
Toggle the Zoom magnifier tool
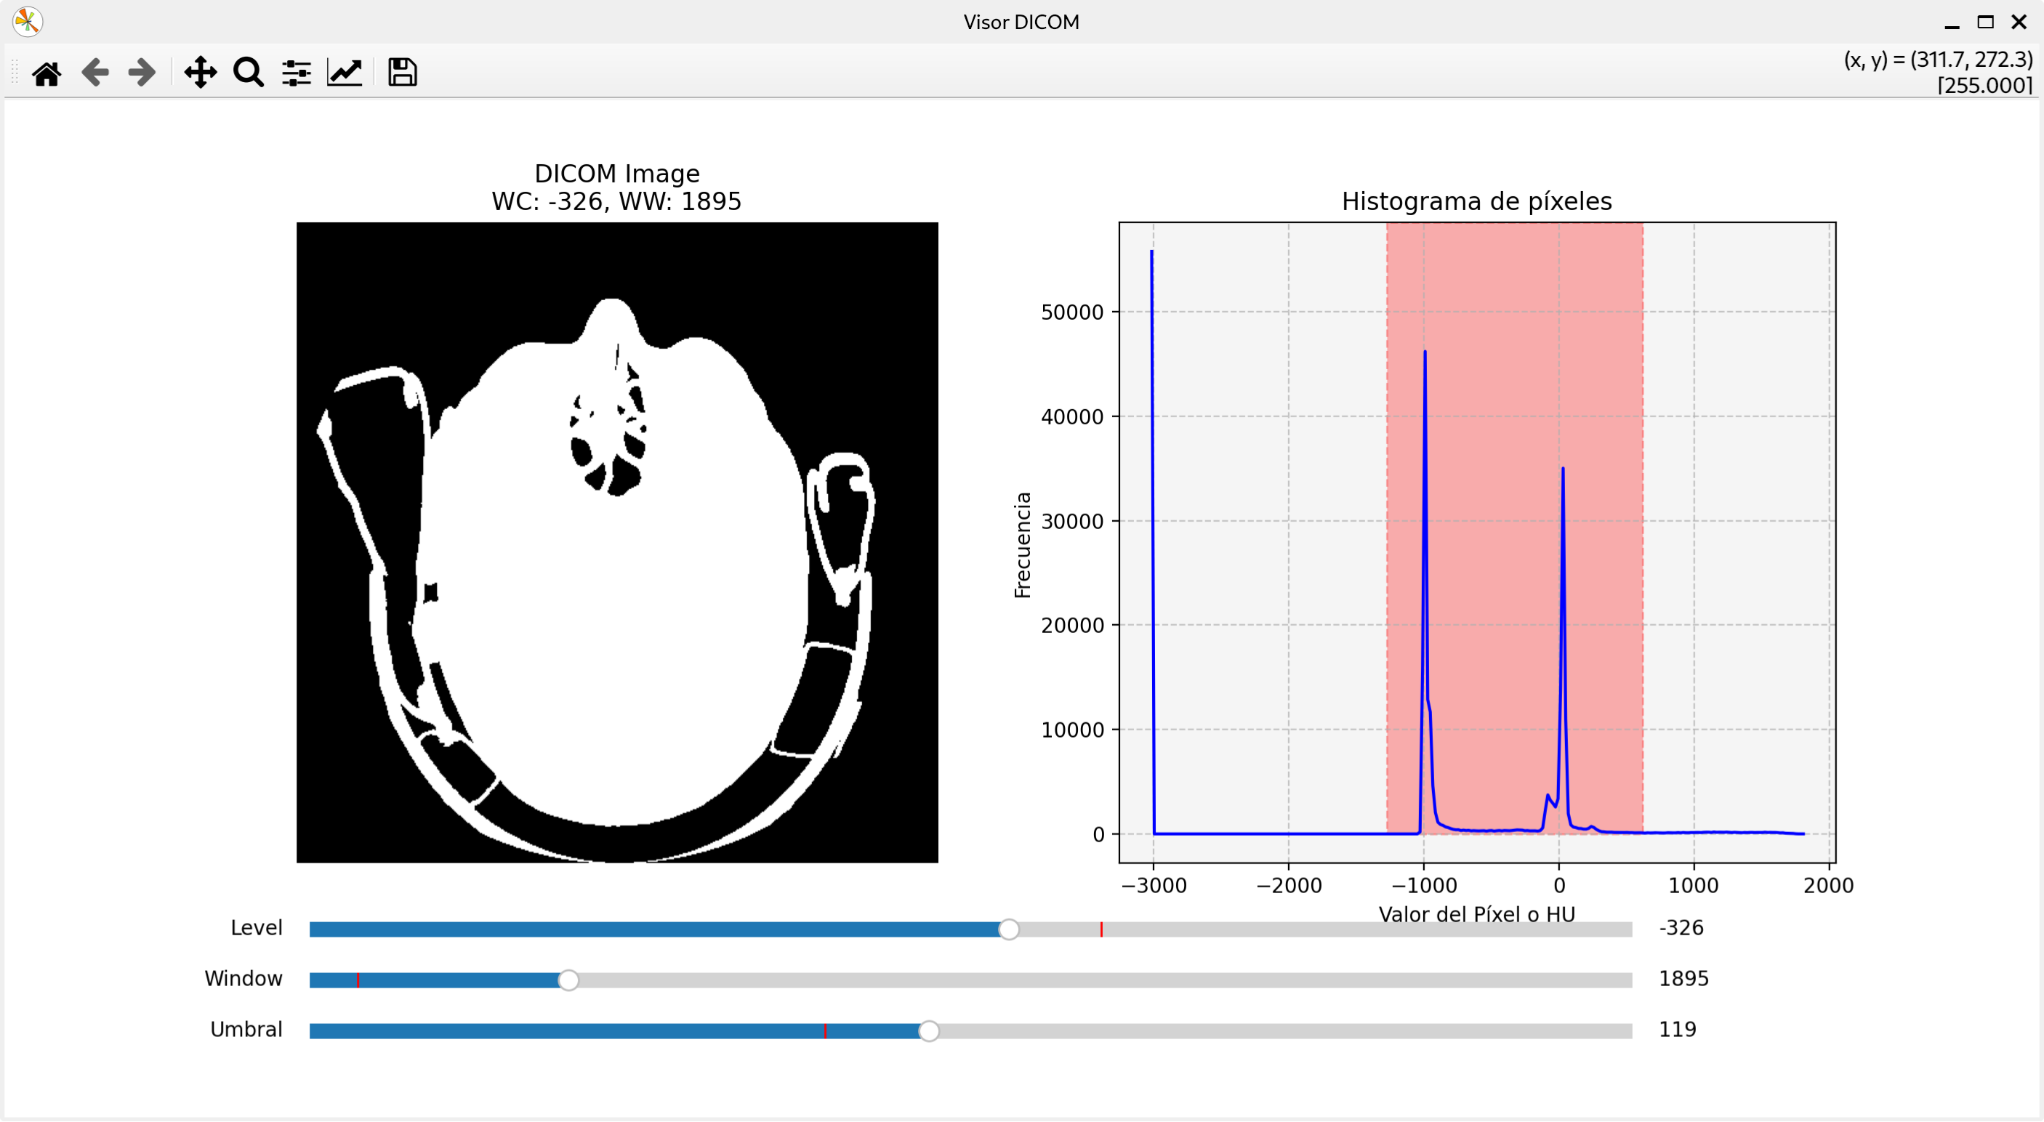point(249,73)
